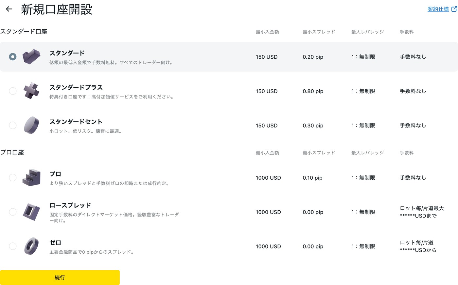Click the プロ staircase-shaped icon

[31, 178]
